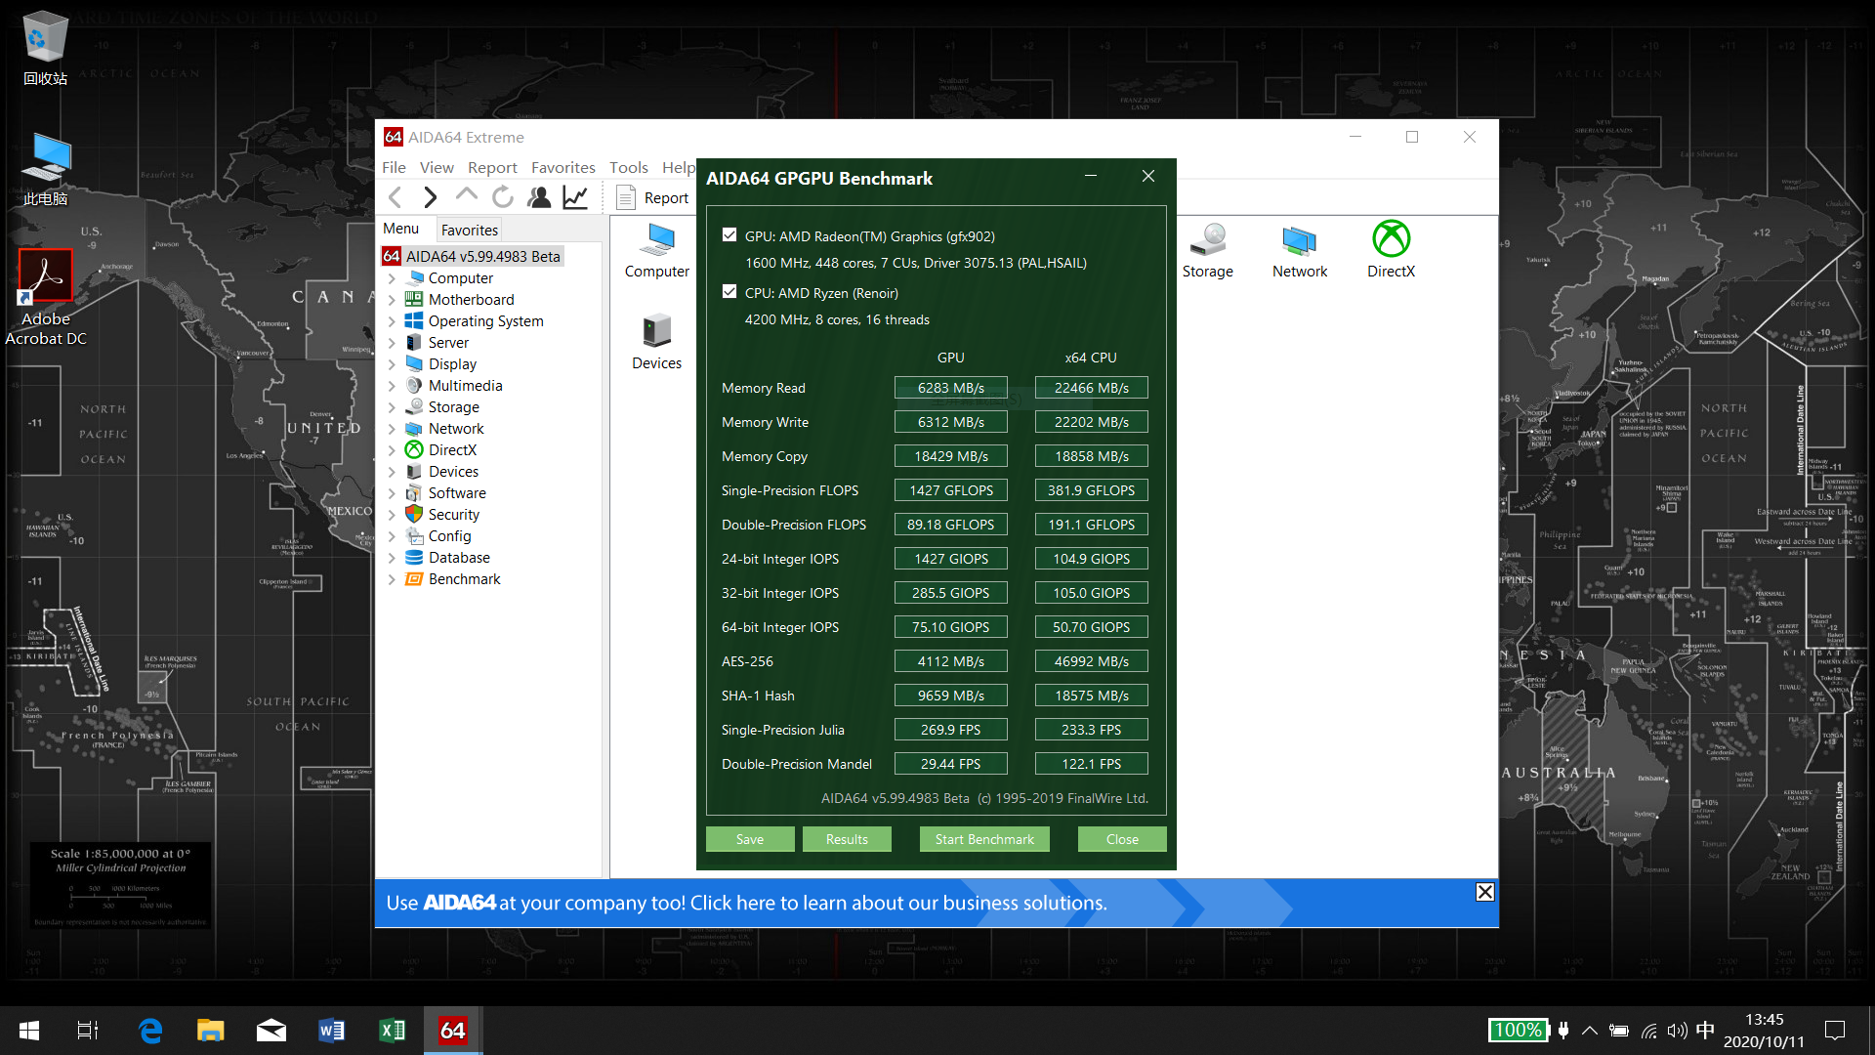
Task: Uncheck the GPU AMD Radeon Graphics checkbox
Action: coord(729,235)
